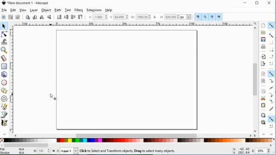Image resolution: width=276 pixels, height=155 pixels.
Task: Click the Y position stepper arrows
Action: click(127, 17)
